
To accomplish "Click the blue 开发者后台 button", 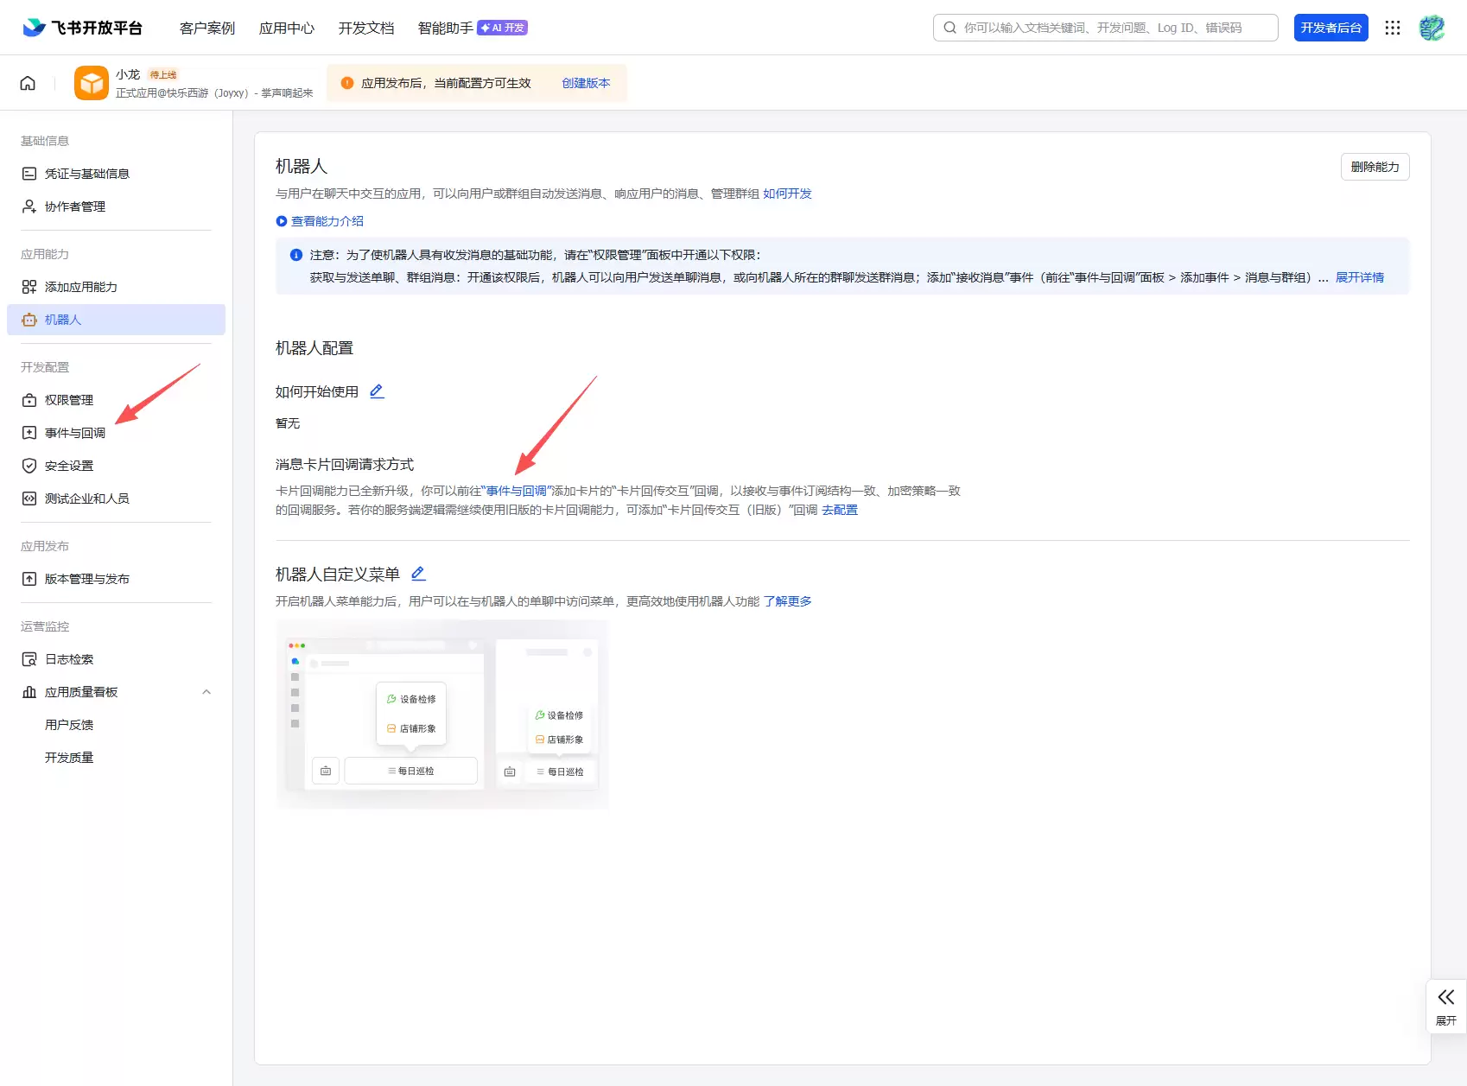I will point(1330,28).
